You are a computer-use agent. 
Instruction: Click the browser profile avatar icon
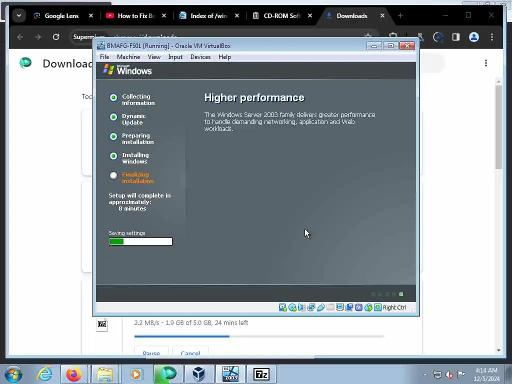click(474, 37)
